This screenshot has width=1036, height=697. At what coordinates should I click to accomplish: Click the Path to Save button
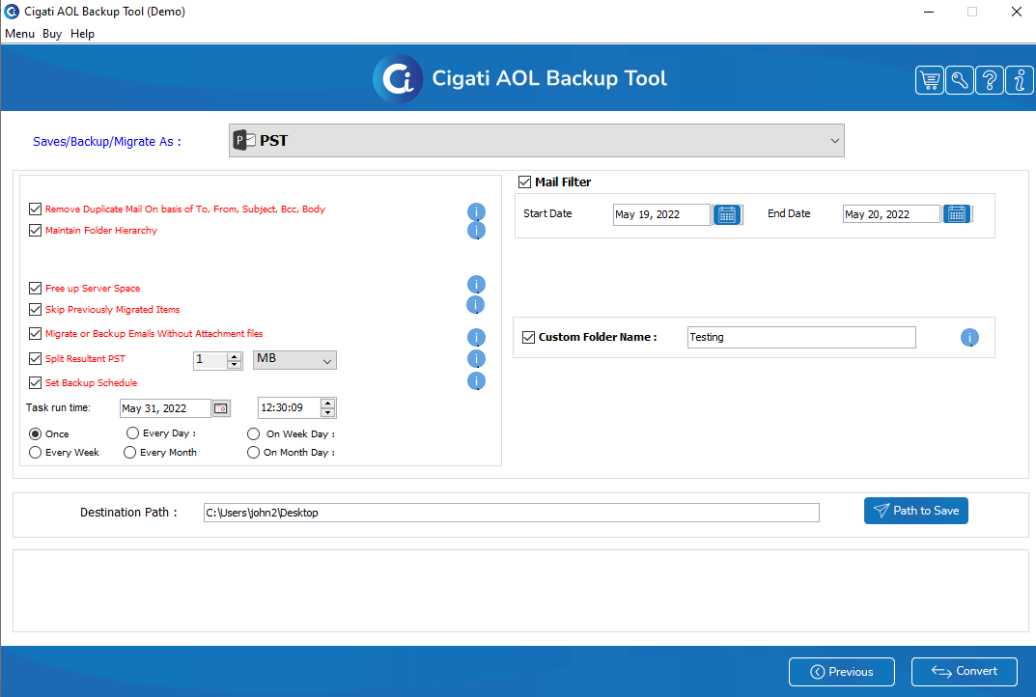[x=915, y=511]
